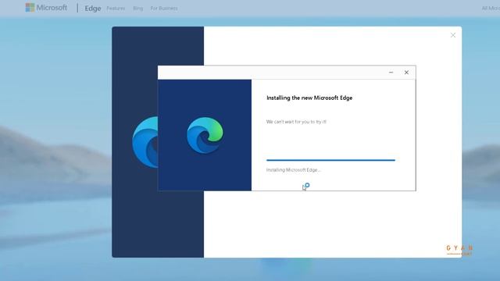This screenshot has height=281, width=500.
Task: Click the 'We can't wait for you to try it!' text
Action: coord(296,122)
